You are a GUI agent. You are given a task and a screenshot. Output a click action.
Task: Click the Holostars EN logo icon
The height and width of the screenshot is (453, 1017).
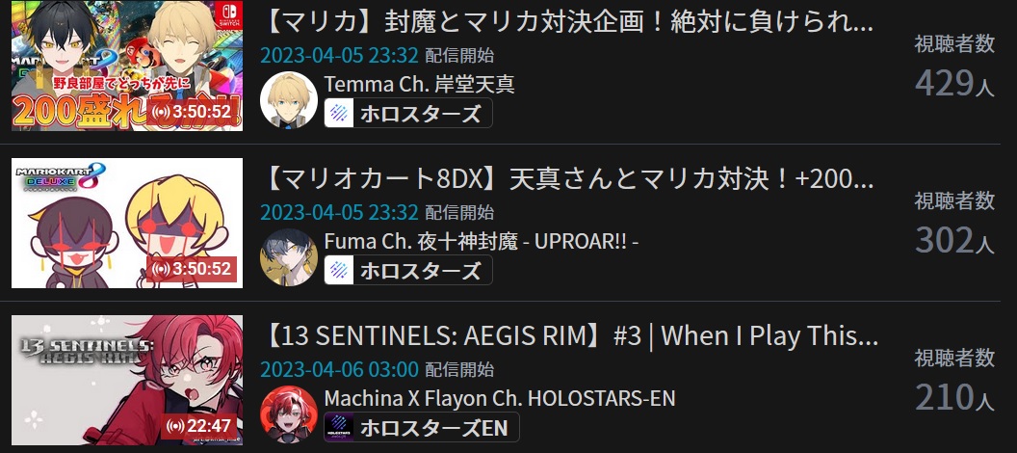(339, 428)
